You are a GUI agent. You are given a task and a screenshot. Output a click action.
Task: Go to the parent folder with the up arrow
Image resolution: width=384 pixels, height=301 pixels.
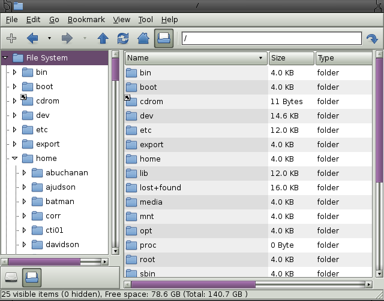point(103,38)
